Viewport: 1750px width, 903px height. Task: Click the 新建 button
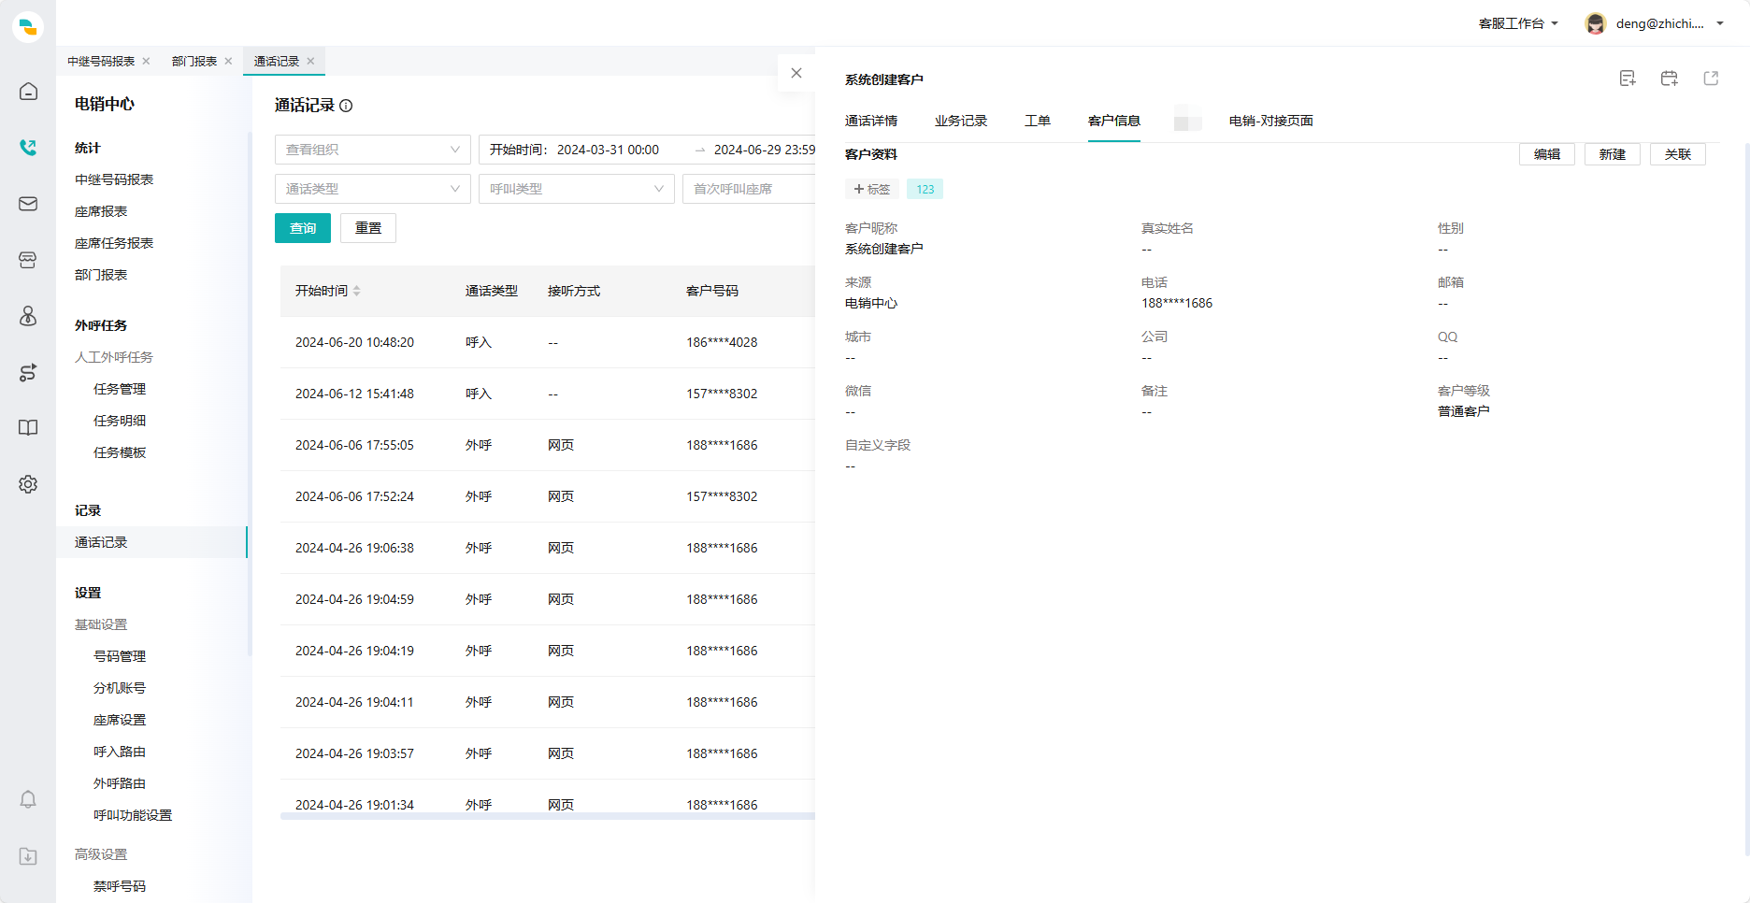1613,154
